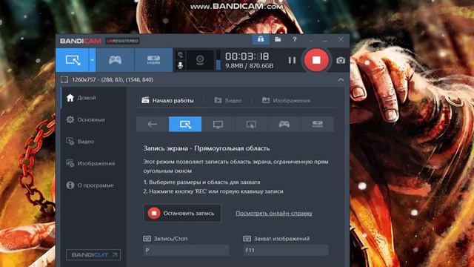The width and height of the screenshot is (474, 267).
Task: Open help with the question mark icon
Action: [x=295, y=39]
